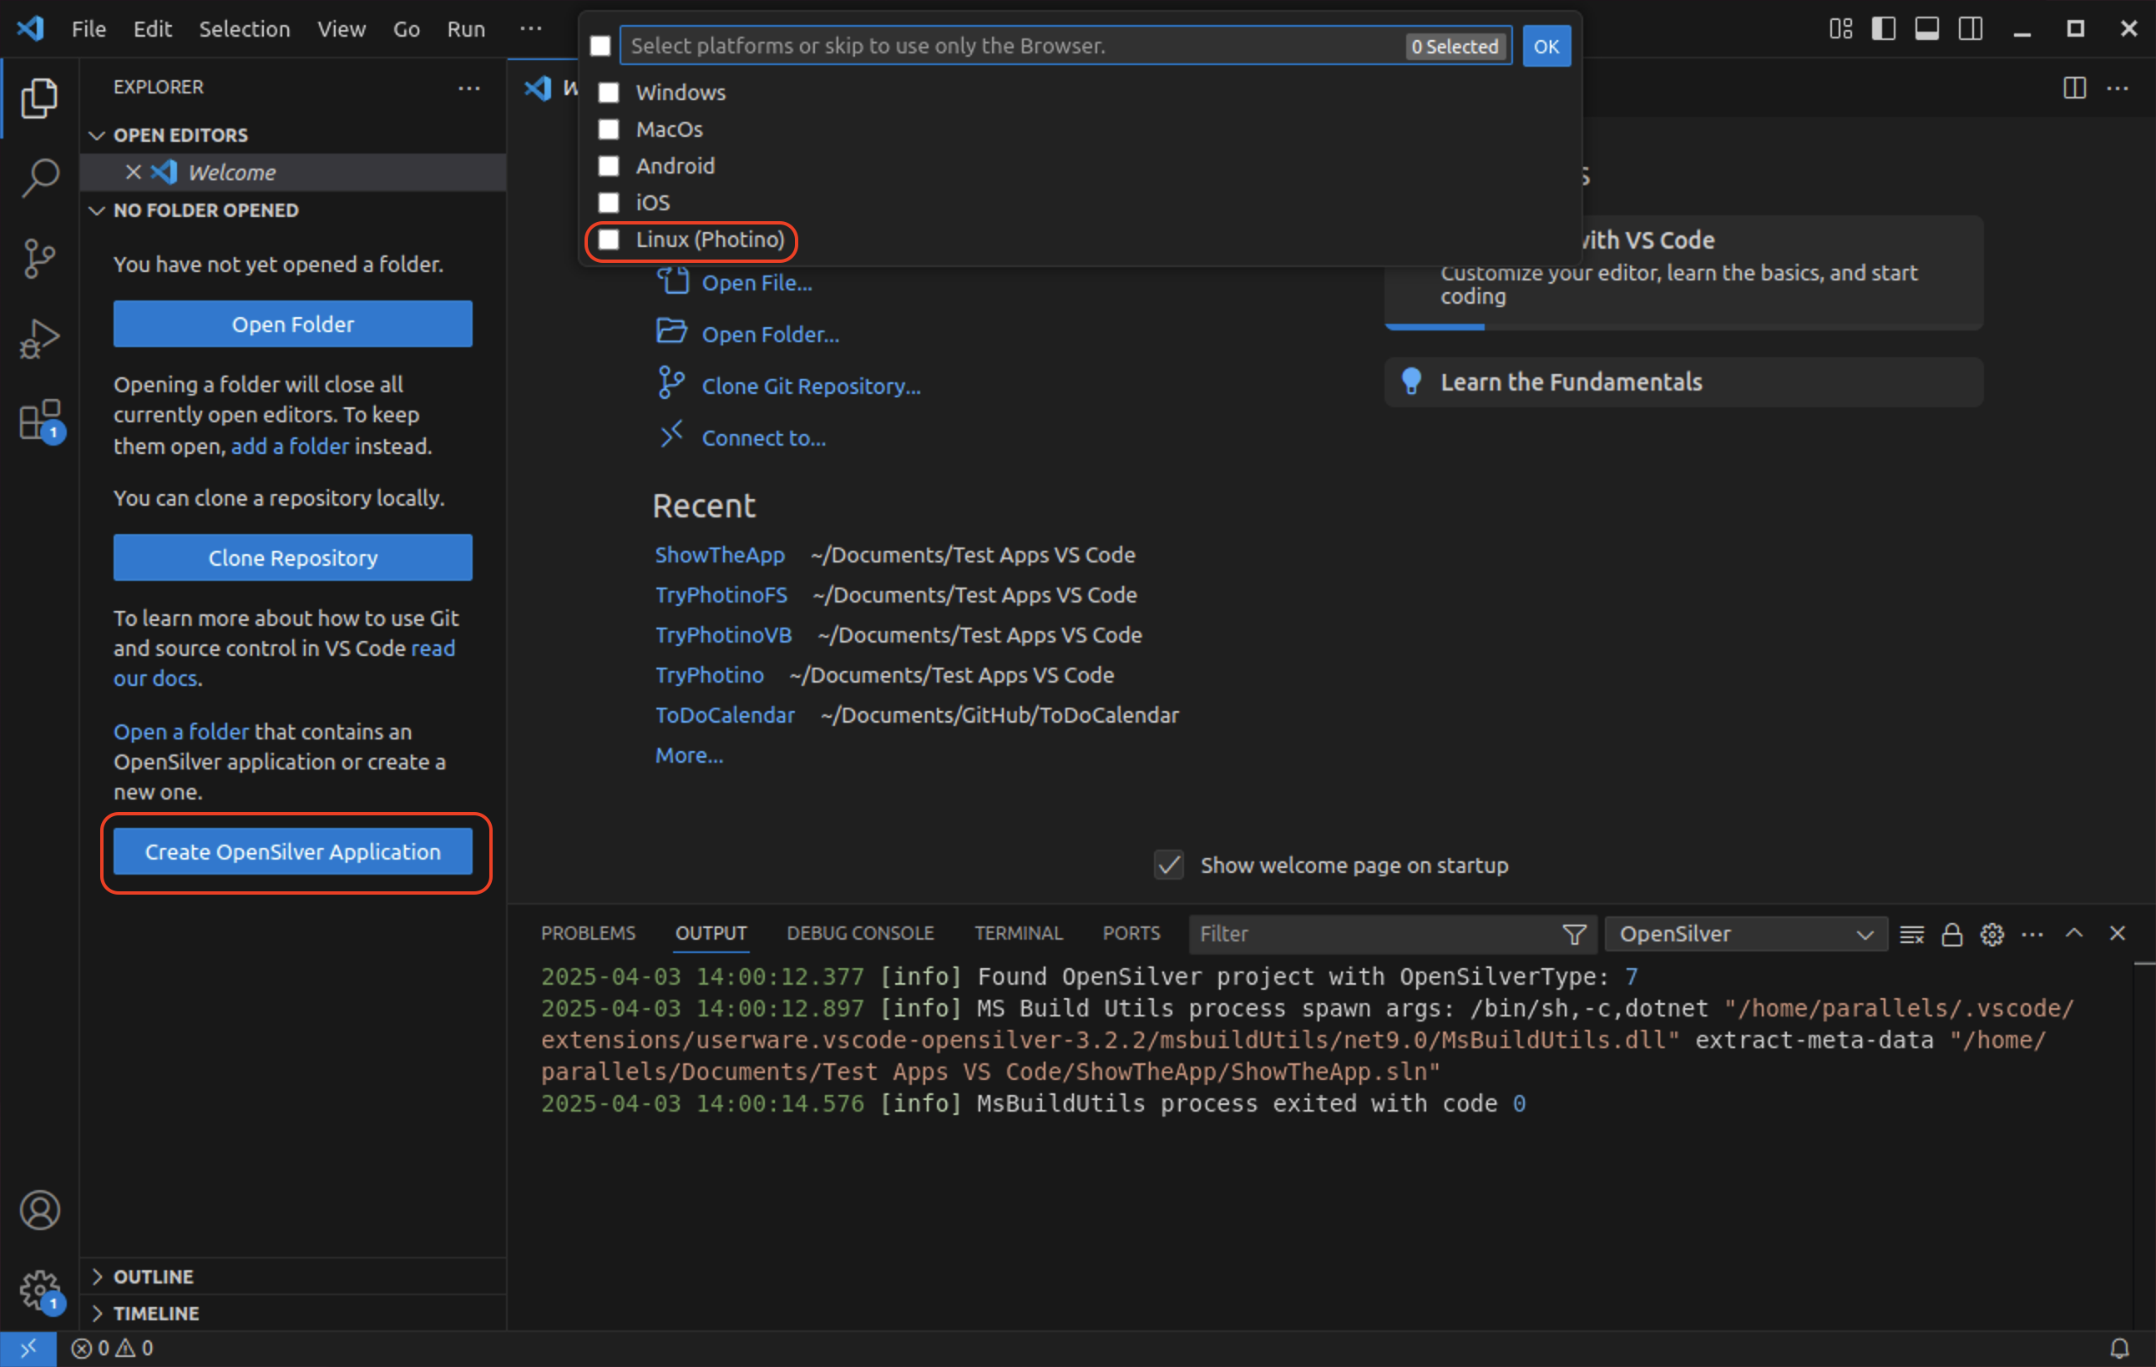
Task: Click Clone Git Repository link
Action: coord(811,386)
